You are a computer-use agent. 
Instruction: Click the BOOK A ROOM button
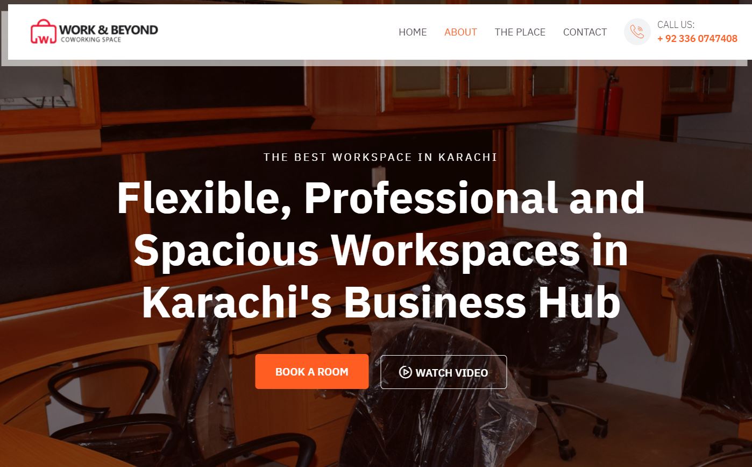pos(312,371)
